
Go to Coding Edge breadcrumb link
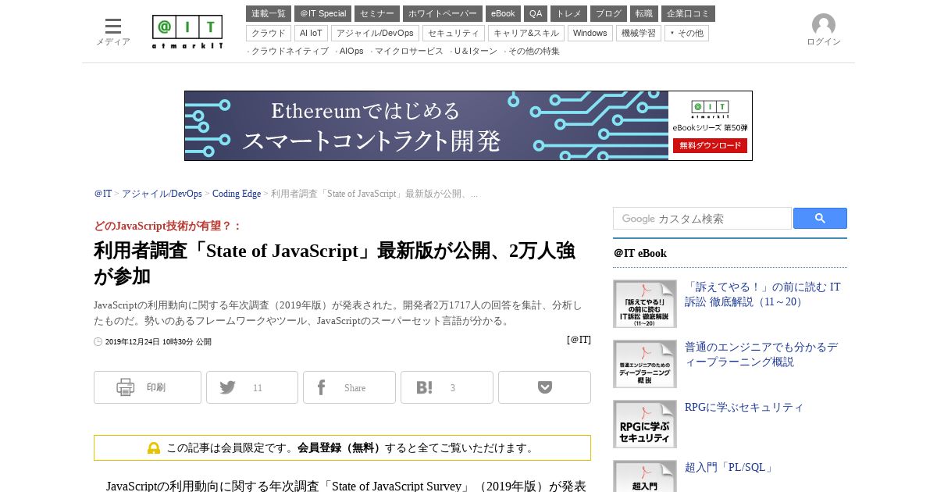pos(237,194)
